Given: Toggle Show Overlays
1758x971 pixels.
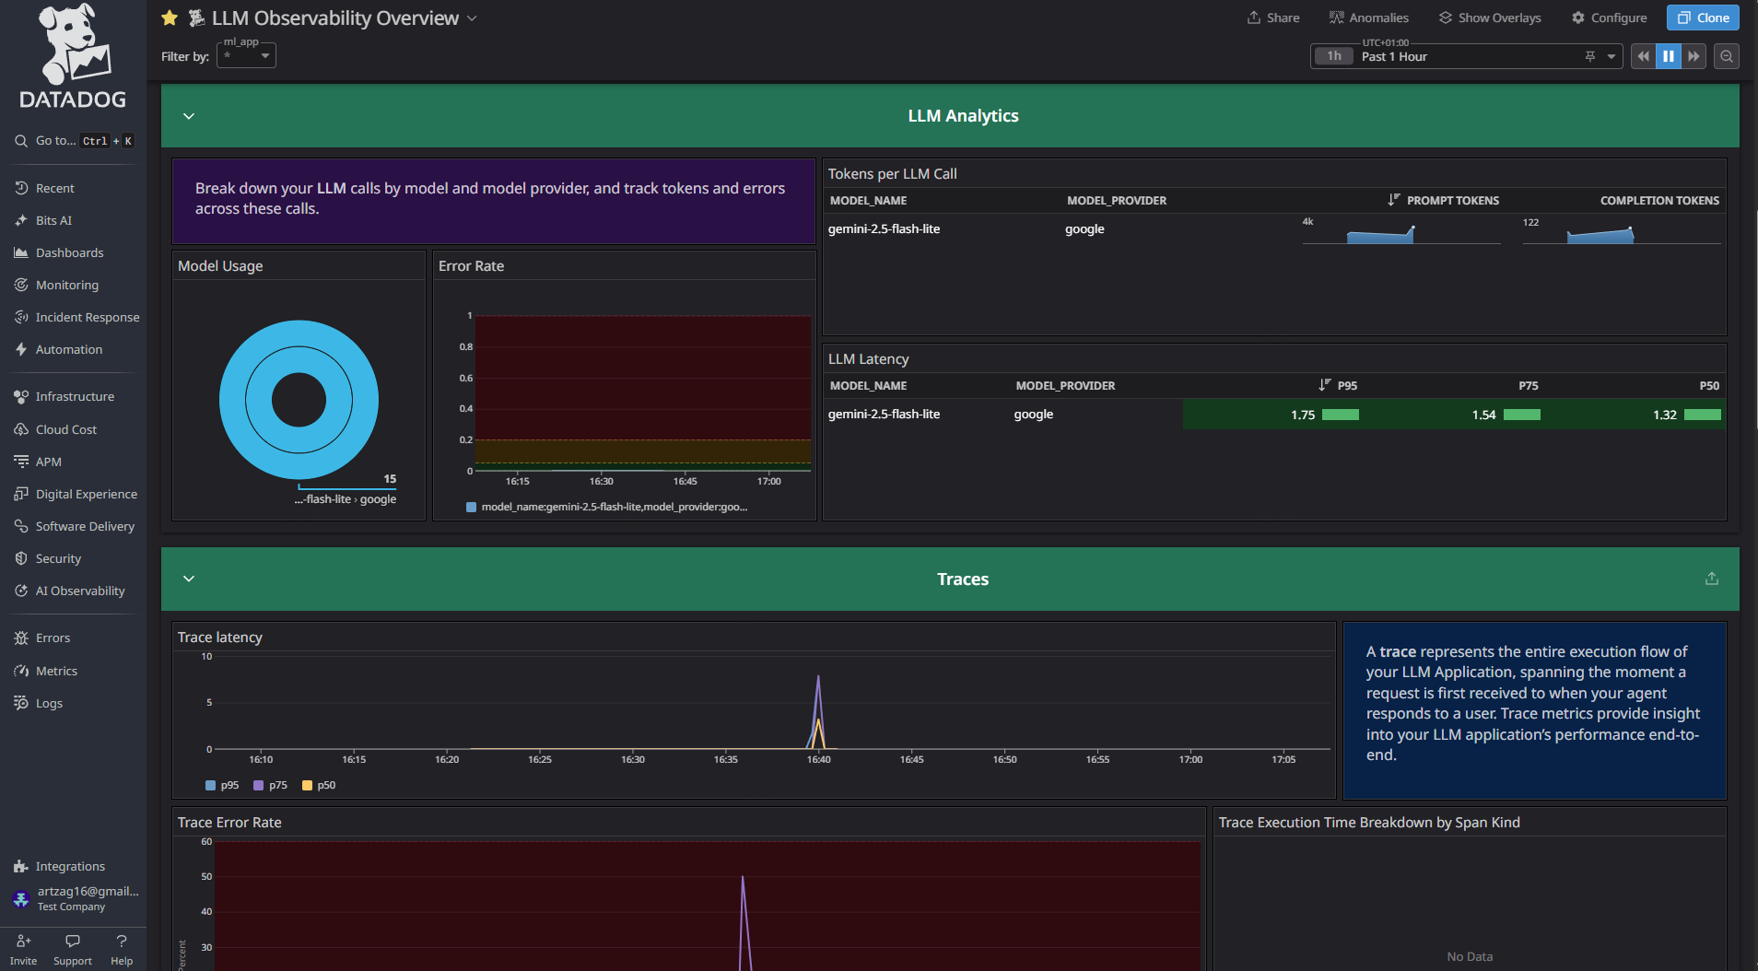Looking at the screenshot, I should pyautogui.click(x=1490, y=18).
